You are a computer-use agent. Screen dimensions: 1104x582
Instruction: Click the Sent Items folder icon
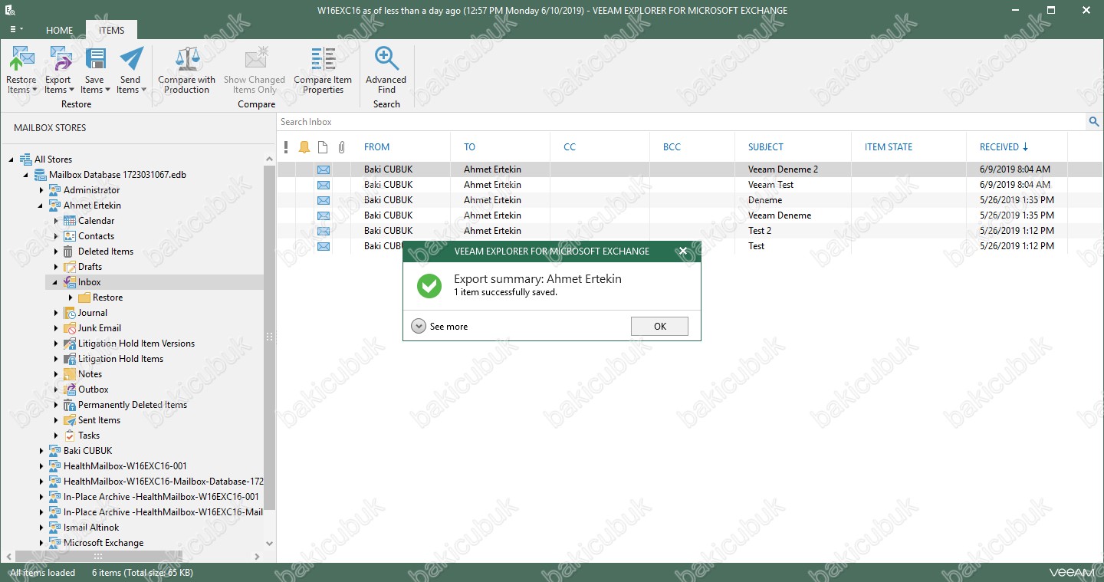tap(70, 420)
